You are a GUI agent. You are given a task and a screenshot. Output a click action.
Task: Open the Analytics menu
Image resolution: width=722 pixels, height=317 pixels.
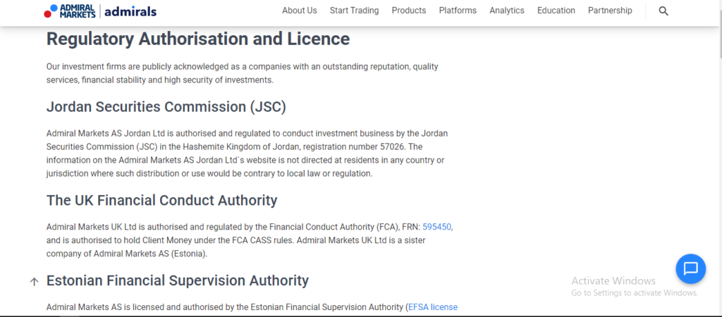tap(507, 11)
